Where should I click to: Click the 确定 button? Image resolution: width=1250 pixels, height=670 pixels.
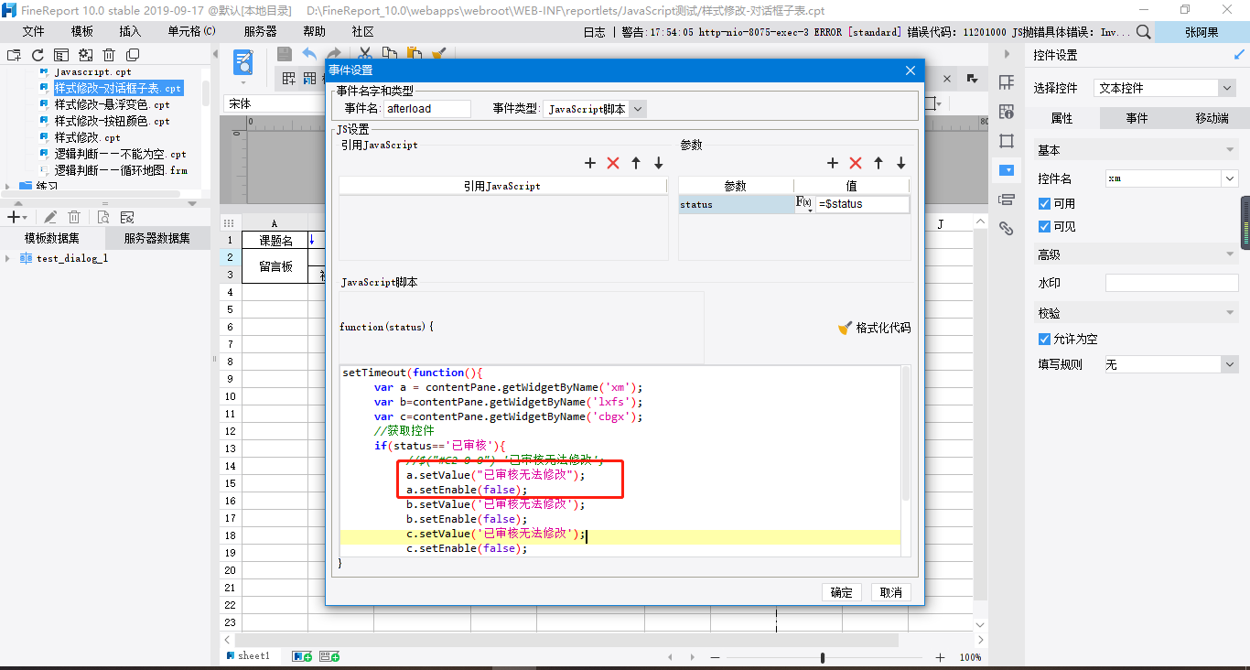pos(842,592)
